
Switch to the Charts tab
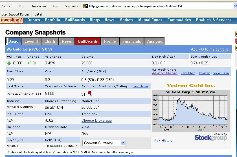pyautogui.click(x=50, y=41)
